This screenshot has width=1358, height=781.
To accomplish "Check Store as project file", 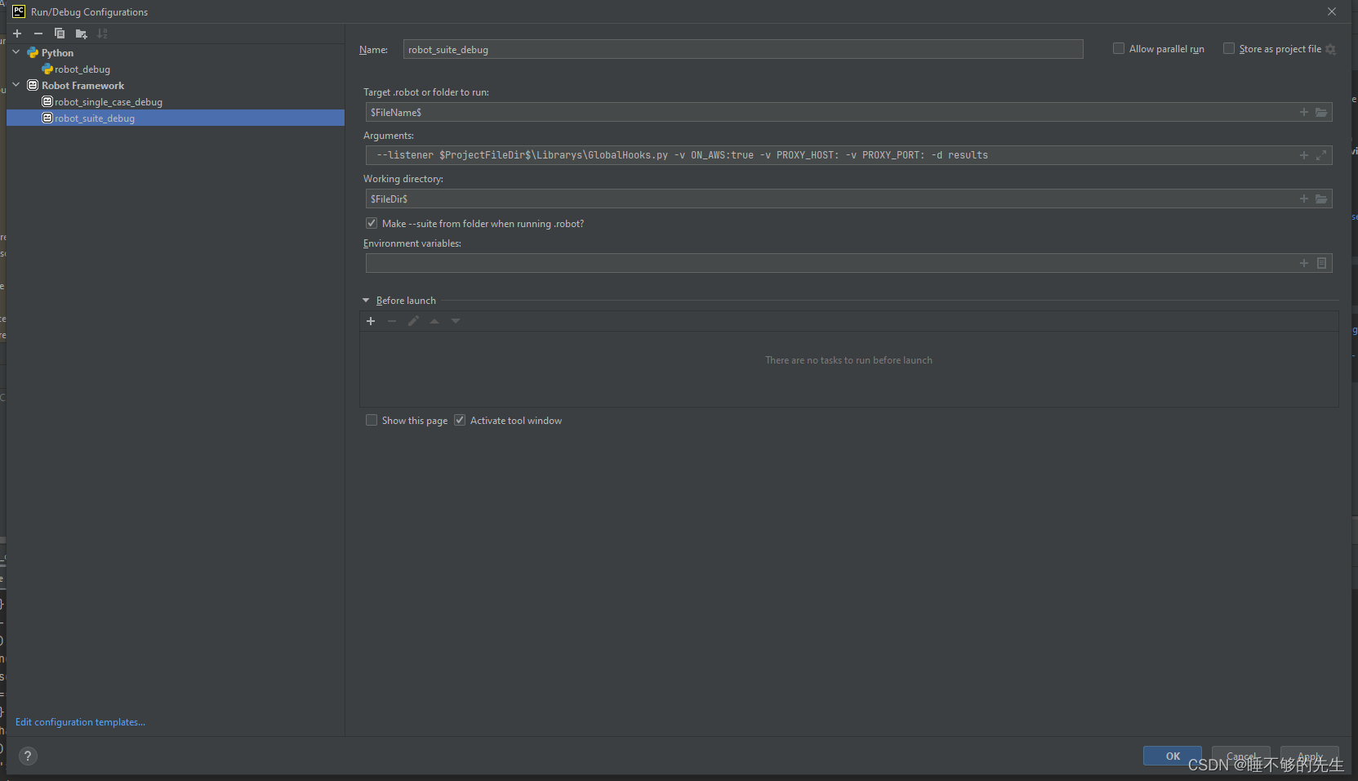I will point(1229,48).
